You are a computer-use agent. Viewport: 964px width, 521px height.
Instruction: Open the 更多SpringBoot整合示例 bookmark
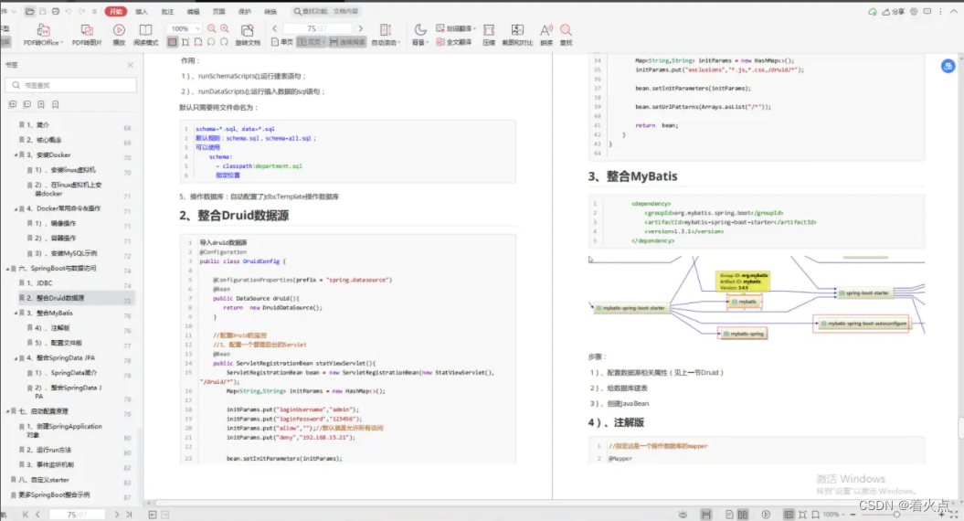point(54,494)
